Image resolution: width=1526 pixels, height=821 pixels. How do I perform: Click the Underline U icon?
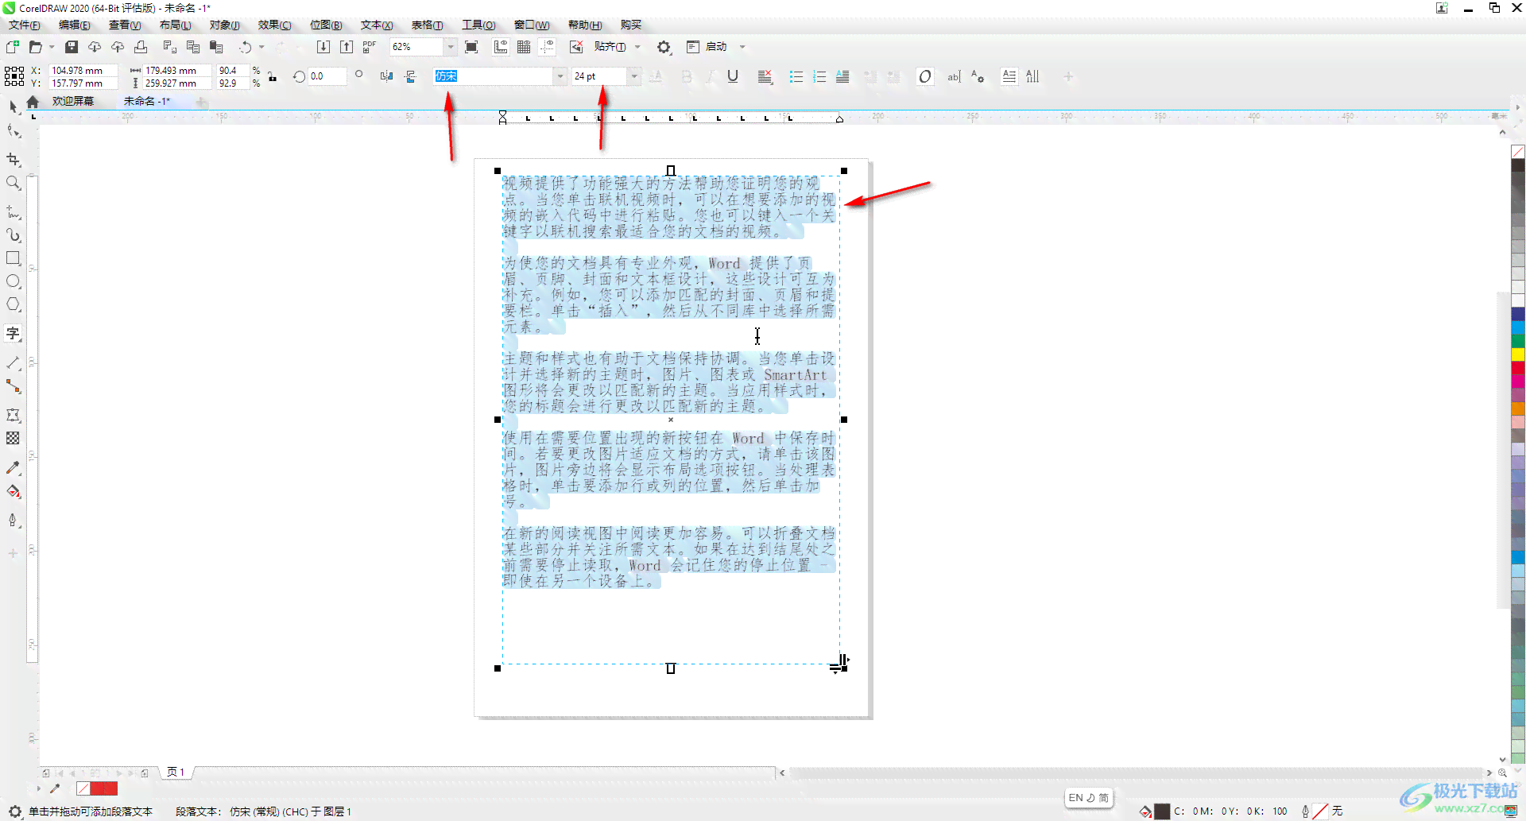click(x=733, y=76)
